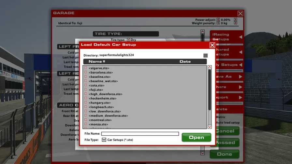Click the file icon beside hungary.sto
Screen dimensions: 292x164
pyautogui.click(x=86, y=102)
